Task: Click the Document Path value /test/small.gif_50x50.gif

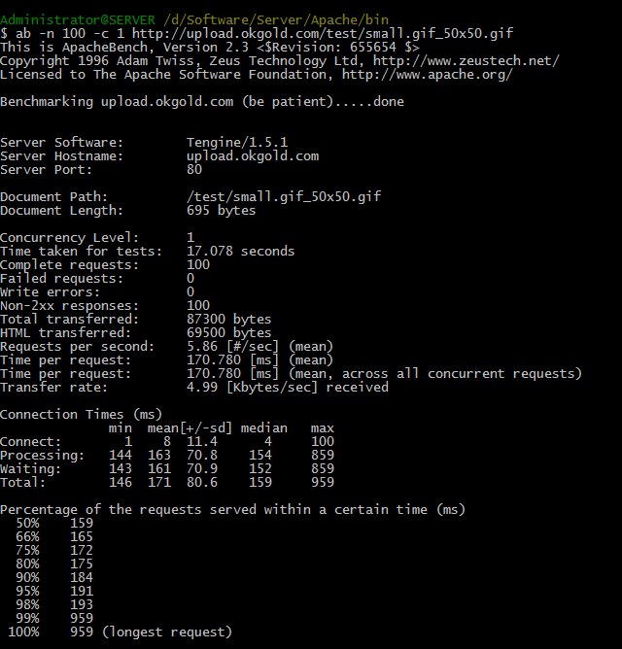Action: (x=284, y=196)
